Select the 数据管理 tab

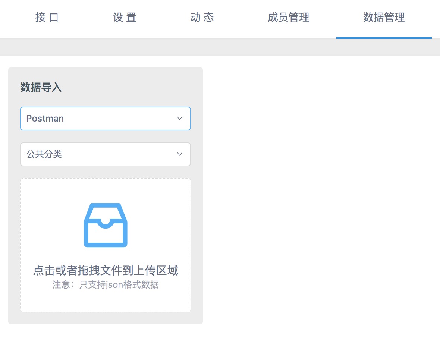coord(384,18)
